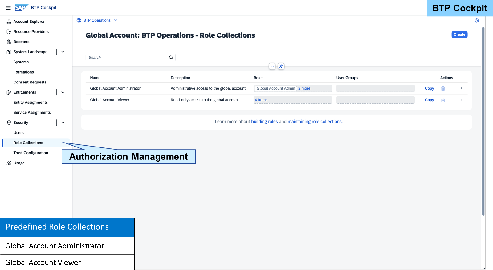The height and width of the screenshot is (270, 493).
Task: Click the Read-only access description text
Action: pos(205,100)
